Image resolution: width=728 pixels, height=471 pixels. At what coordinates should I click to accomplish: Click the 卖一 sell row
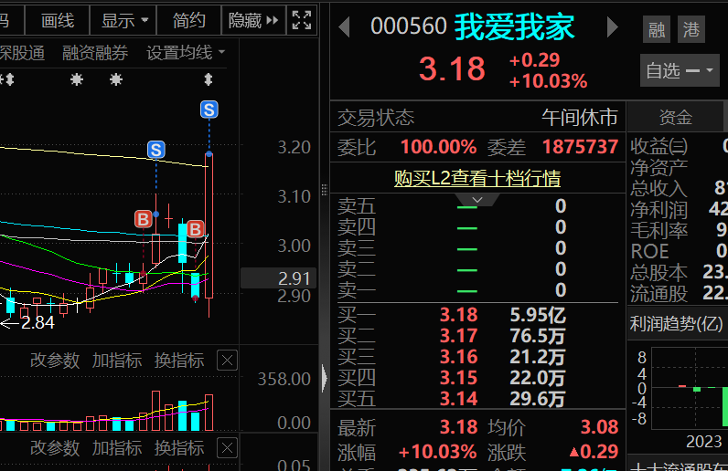click(477, 290)
